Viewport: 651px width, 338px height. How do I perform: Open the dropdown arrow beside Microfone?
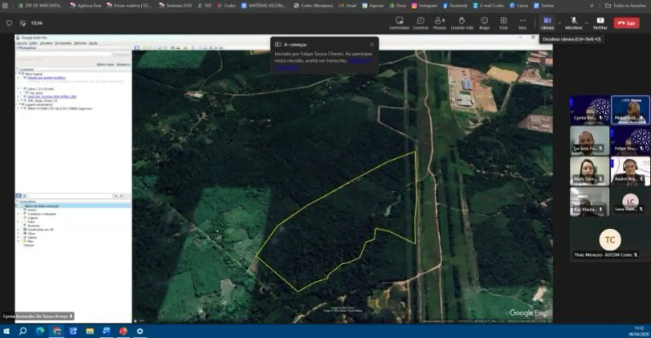pos(586,22)
